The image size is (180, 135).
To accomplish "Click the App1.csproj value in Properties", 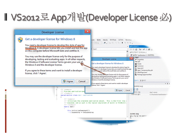I will [153, 92].
